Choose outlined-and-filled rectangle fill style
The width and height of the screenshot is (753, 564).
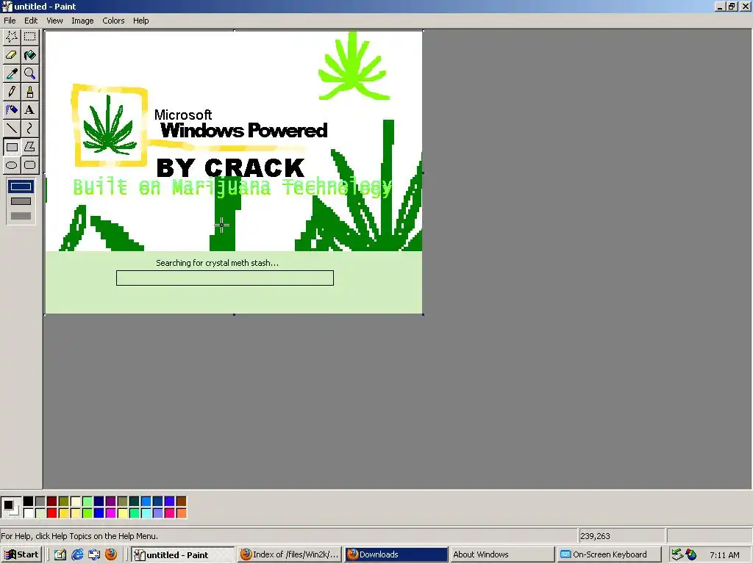(21, 201)
